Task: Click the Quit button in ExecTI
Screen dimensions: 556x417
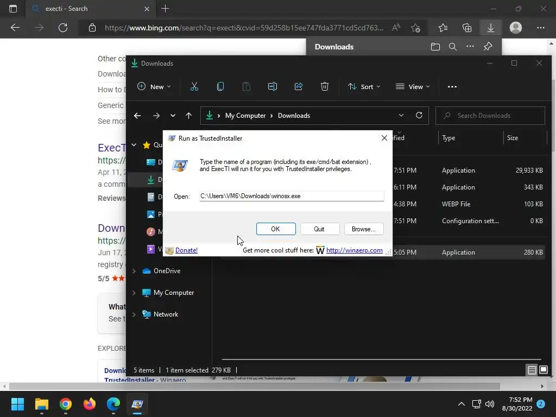Action: [x=319, y=229]
